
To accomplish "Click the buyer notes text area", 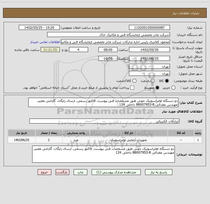I will 104,154.
